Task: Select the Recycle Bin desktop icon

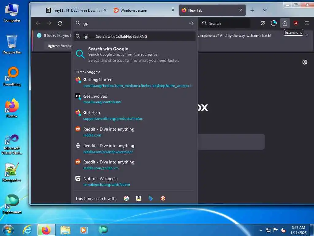Action: 12,44
